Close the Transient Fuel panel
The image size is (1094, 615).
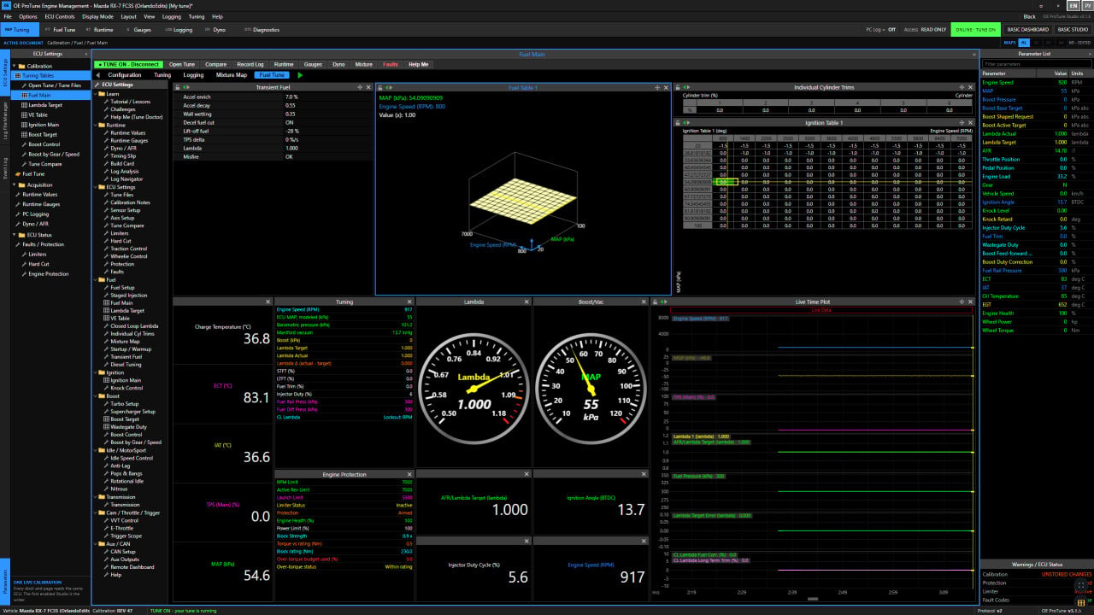point(368,87)
